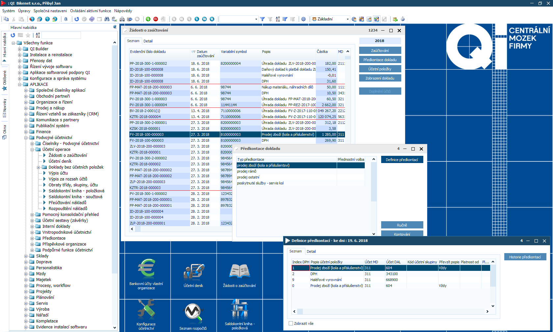Switch to Detail tab in Žádosti o zaúčtování
The width and height of the screenshot is (553, 332).
coord(148,41)
